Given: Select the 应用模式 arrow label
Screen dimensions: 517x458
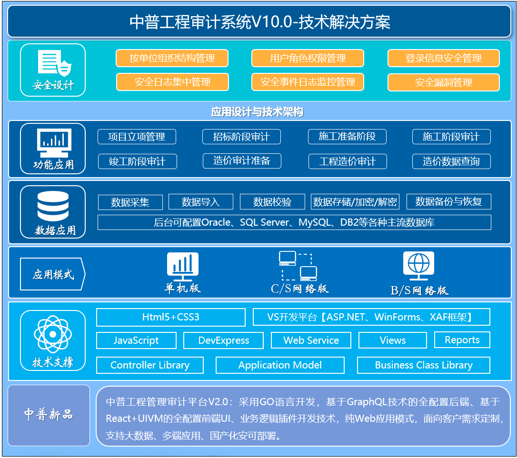Looking at the screenshot, I should (53, 274).
